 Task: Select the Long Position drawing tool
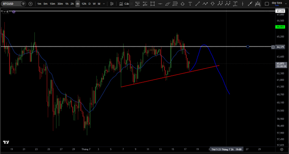click(x=138, y=4)
